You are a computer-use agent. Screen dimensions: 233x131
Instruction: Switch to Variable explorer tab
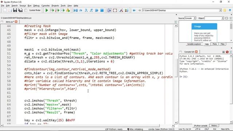tap(194, 44)
